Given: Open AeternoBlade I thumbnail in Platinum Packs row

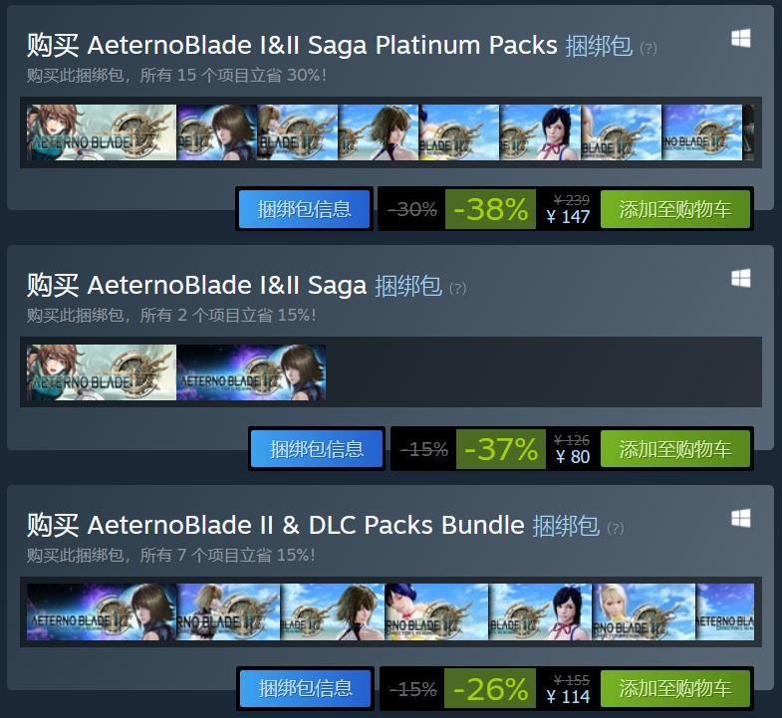Looking at the screenshot, I should [x=102, y=132].
